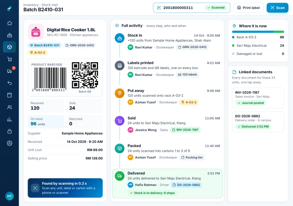Open the Home icon in sidebar
Image resolution: width=293 pixels, height=206 pixels.
point(10,23)
